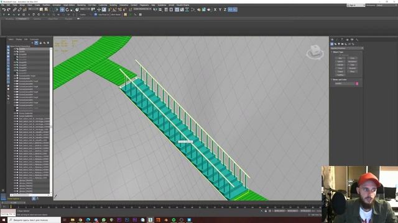Activate the Select and Move tool

point(62,10)
